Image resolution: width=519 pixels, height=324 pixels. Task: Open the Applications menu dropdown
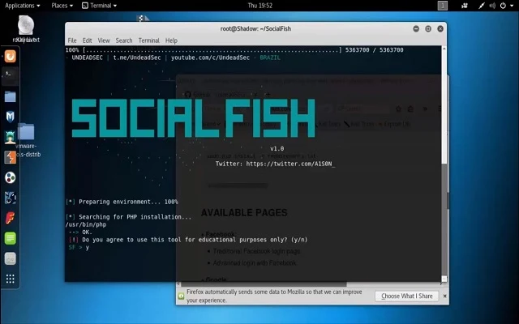click(x=23, y=6)
